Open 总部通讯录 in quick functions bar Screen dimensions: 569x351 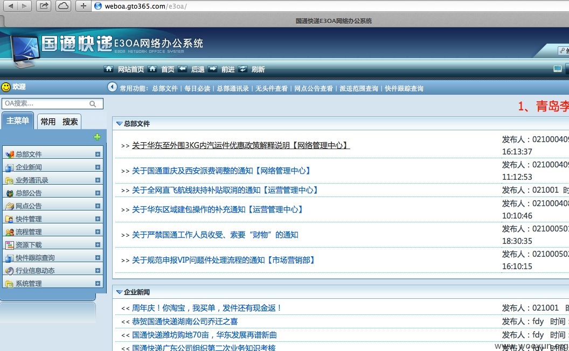[233, 88]
